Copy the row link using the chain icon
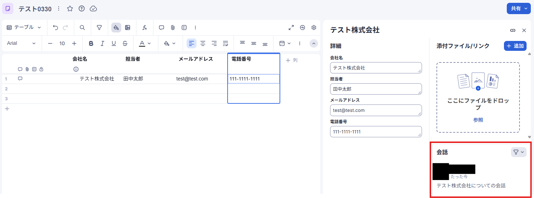 coord(513,30)
